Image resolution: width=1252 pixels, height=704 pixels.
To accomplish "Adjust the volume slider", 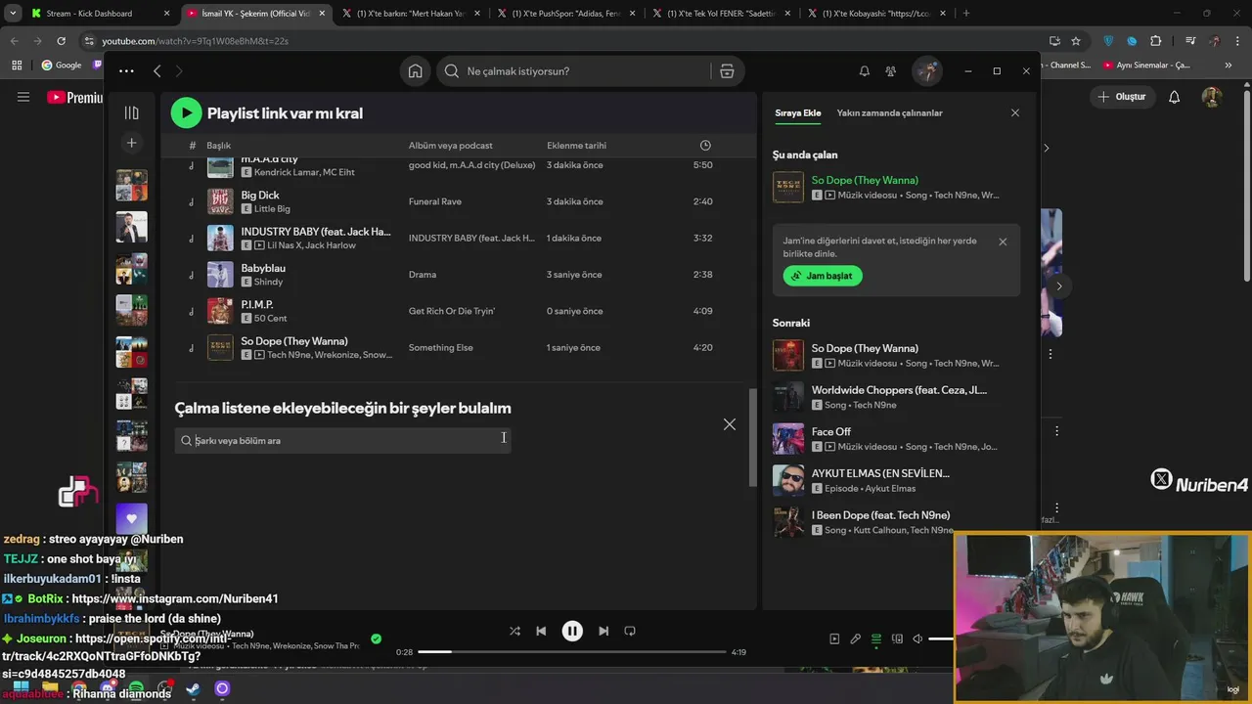I will coord(941,638).
